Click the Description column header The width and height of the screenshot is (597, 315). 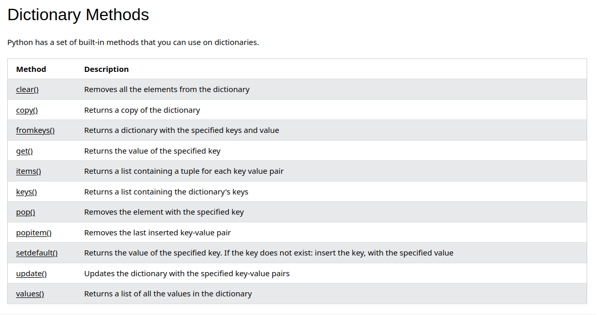pyautogui.click(x=106, y=69)
